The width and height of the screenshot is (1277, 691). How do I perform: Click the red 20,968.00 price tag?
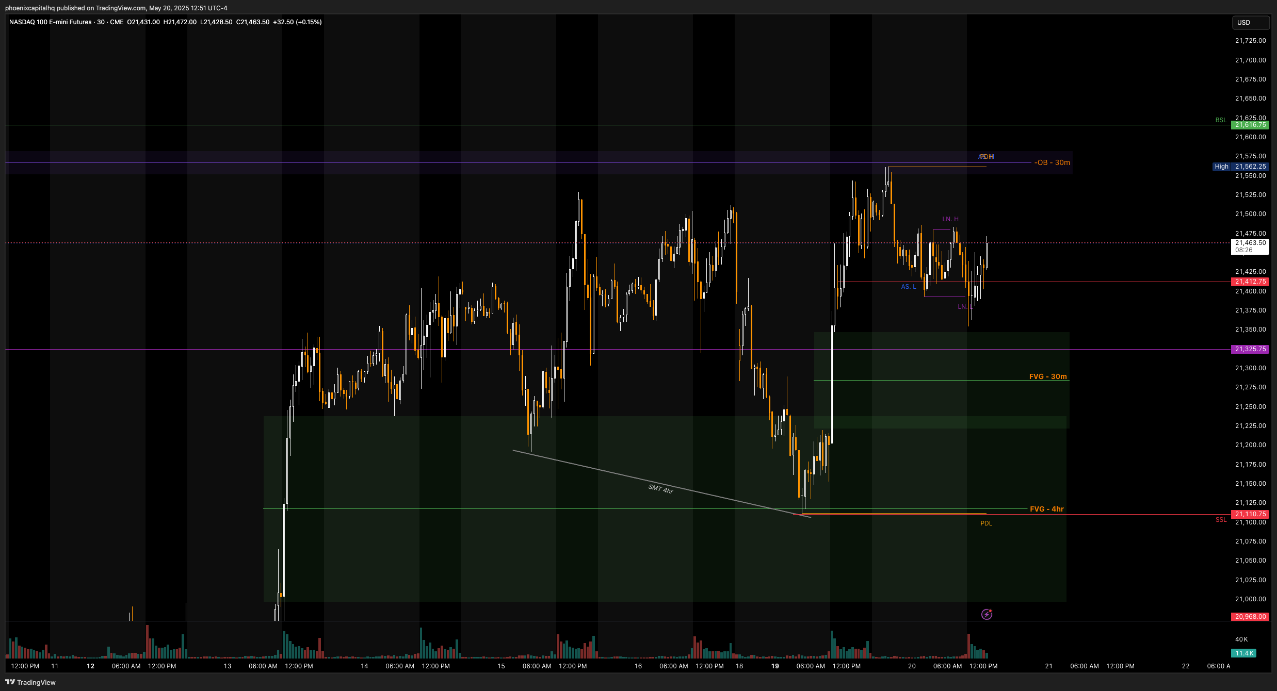point(1249,616)
